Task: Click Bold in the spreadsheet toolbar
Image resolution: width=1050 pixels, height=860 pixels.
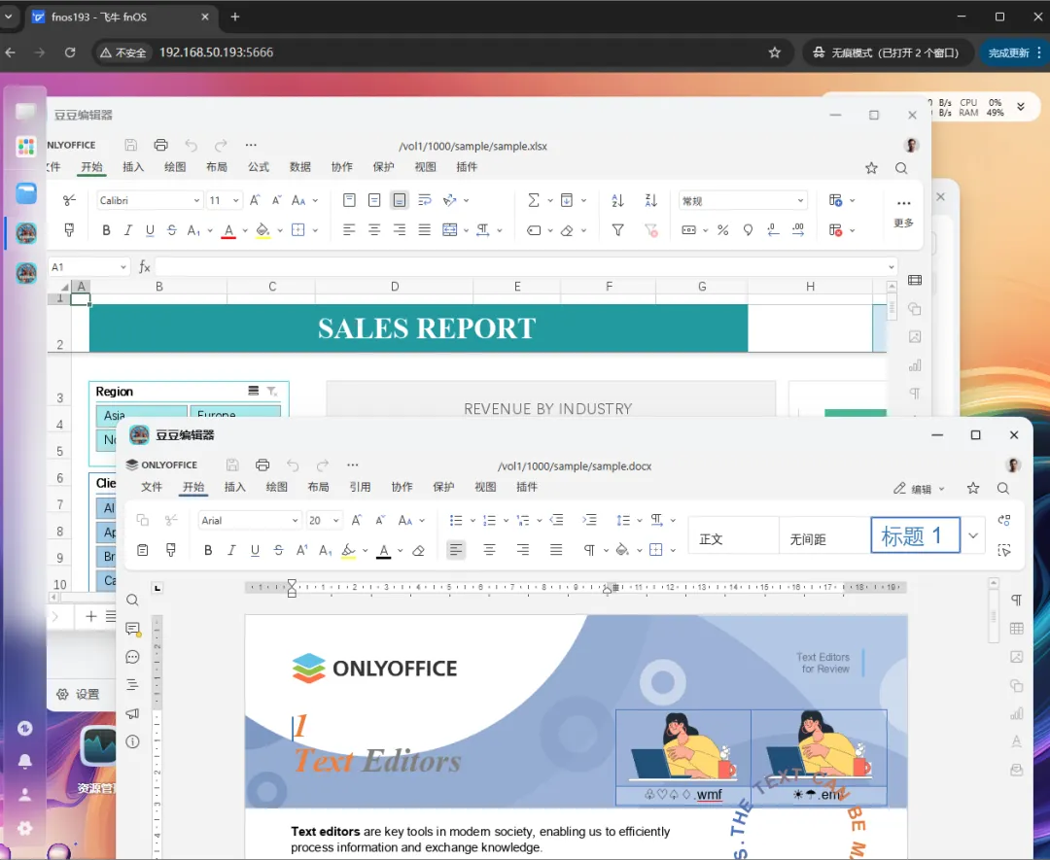Action: pyautogui.click(x=106, y=230)
